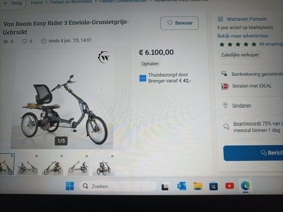This screenshot has width=283, height=212.
Task: Click the Edge browser taskbar icon
Action: [x=245, y=186]
